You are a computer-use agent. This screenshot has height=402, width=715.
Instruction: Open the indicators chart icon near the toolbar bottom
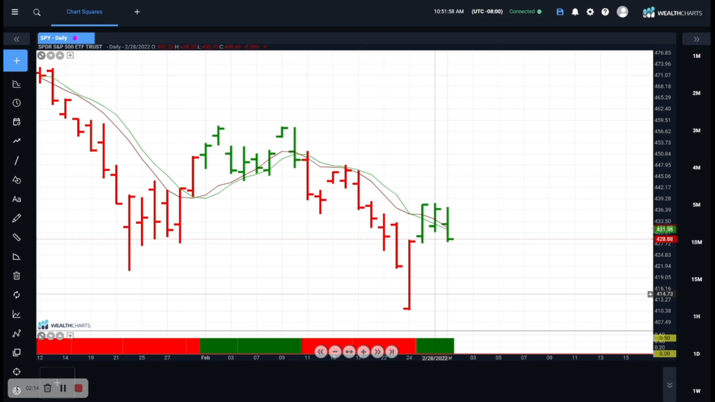coord(16,315)
